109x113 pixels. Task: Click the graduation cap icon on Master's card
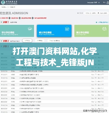click(67, 29)
